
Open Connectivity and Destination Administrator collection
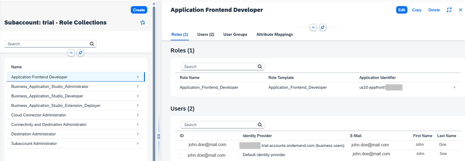point(76,125)
